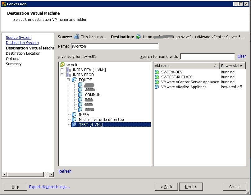Click the Cancel button
This screenshot has height=195, width=251.
click(235, 187)
